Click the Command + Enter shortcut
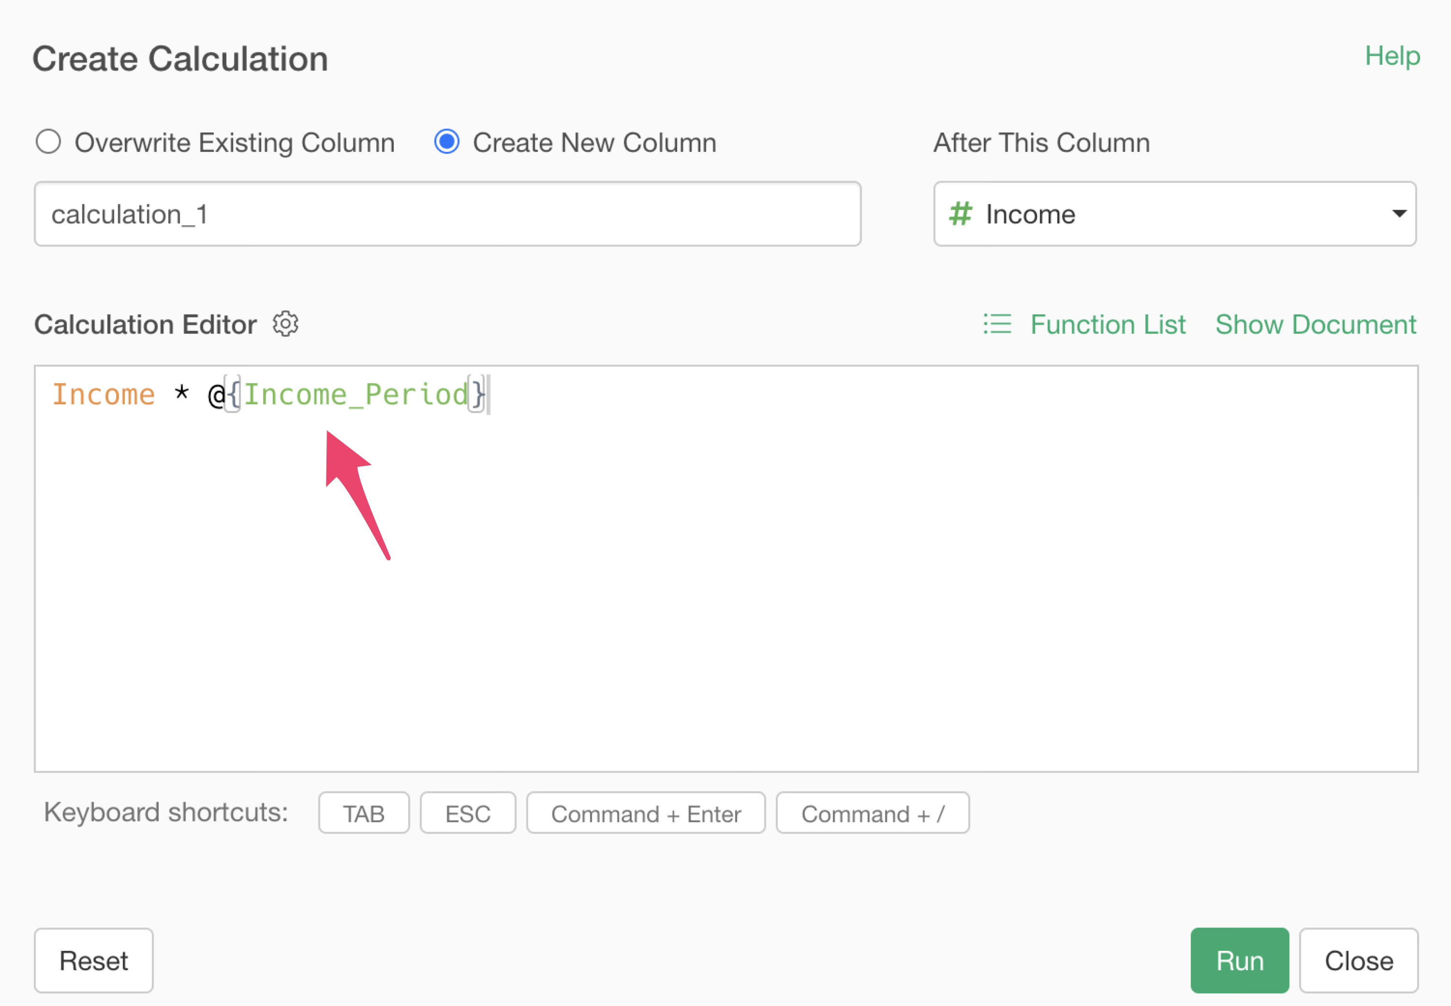The image size is (1451, 1006). point(645,813)
